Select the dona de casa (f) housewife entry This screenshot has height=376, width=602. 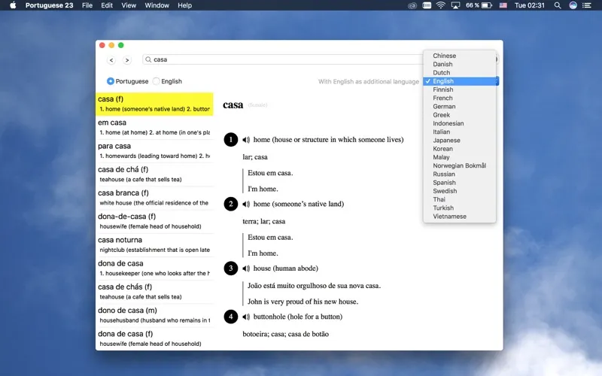pos(154,338)
